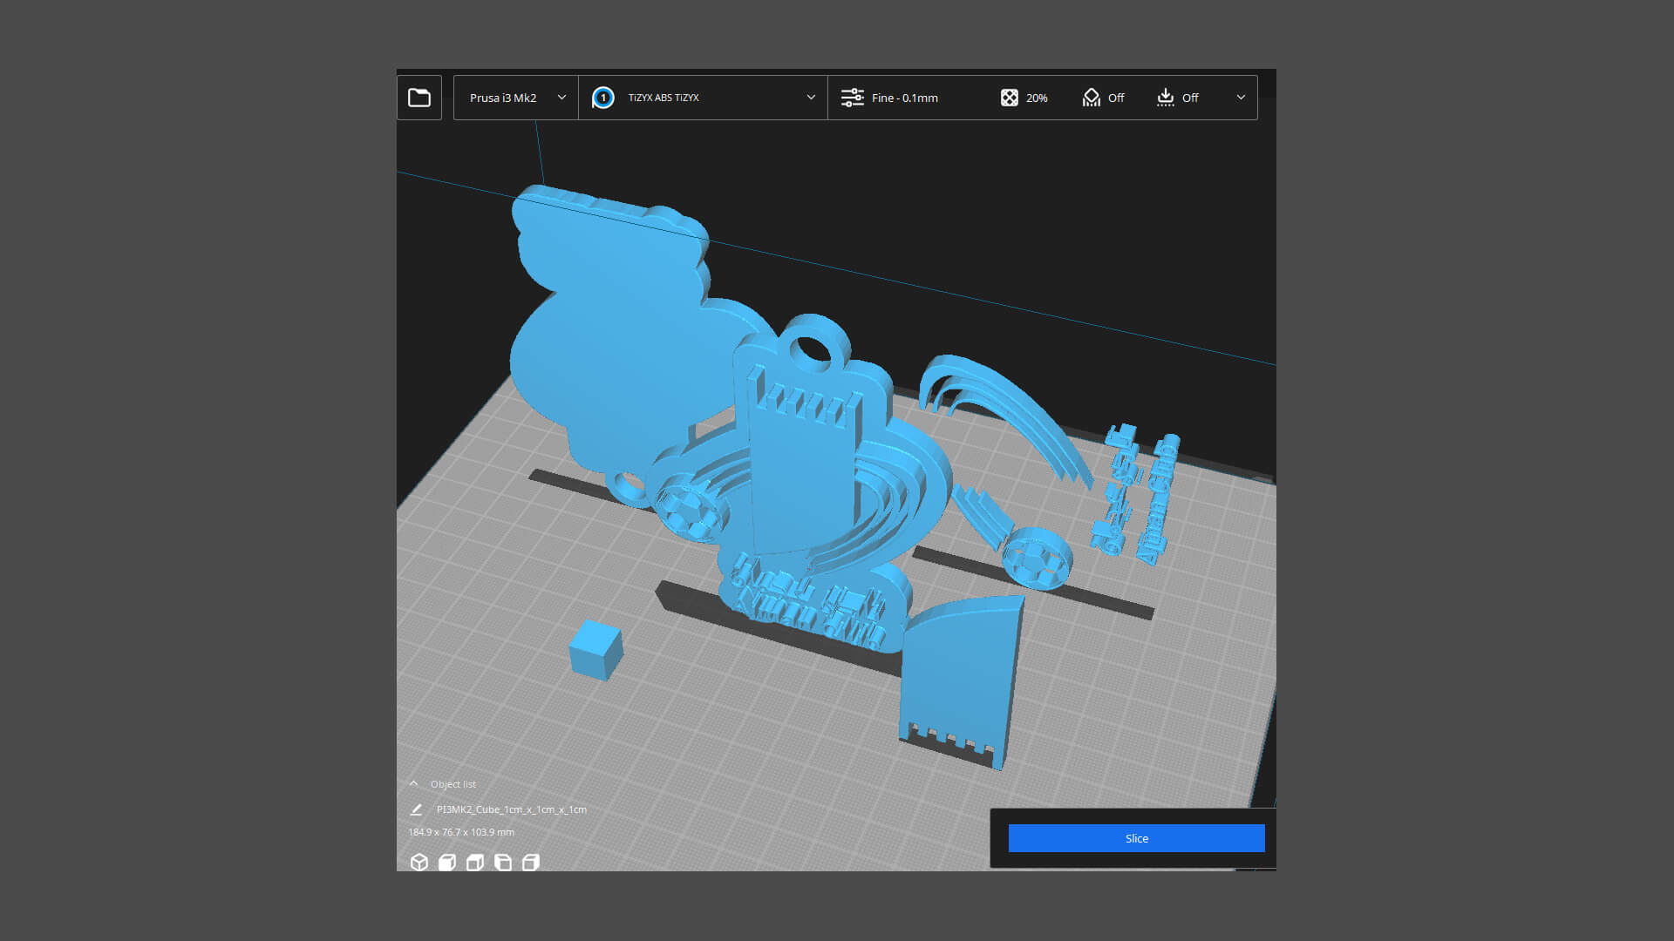Image resolution: width=1674 pixels, height=941 pixels.
Task: Select the small cube model on the build plate
Action: coord(595,650)
